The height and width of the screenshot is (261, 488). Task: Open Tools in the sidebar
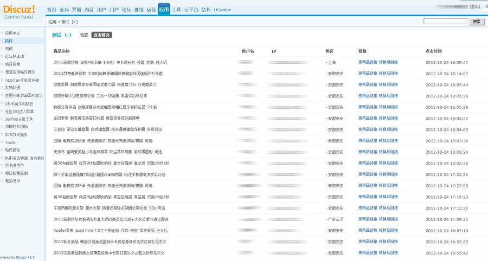click(10, 142)
